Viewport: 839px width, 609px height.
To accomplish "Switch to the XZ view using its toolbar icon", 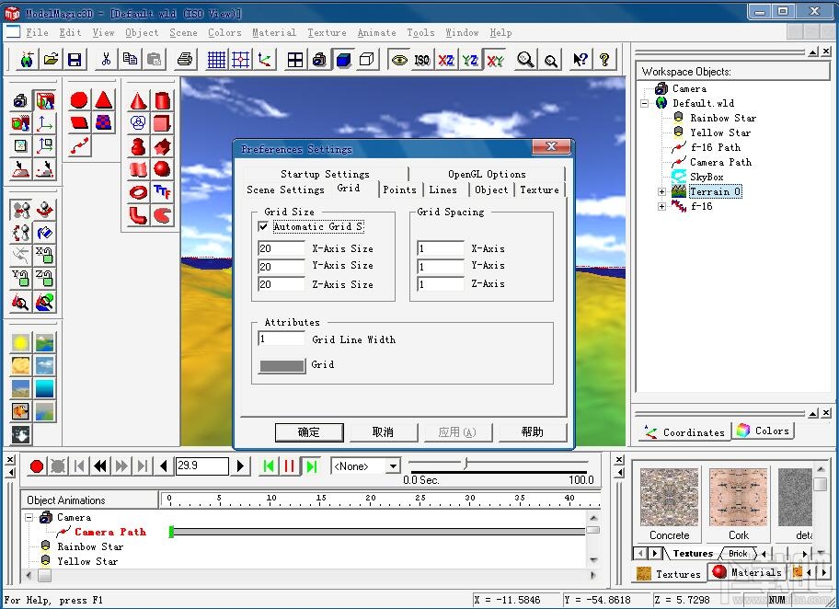I will tap(445, 59).
